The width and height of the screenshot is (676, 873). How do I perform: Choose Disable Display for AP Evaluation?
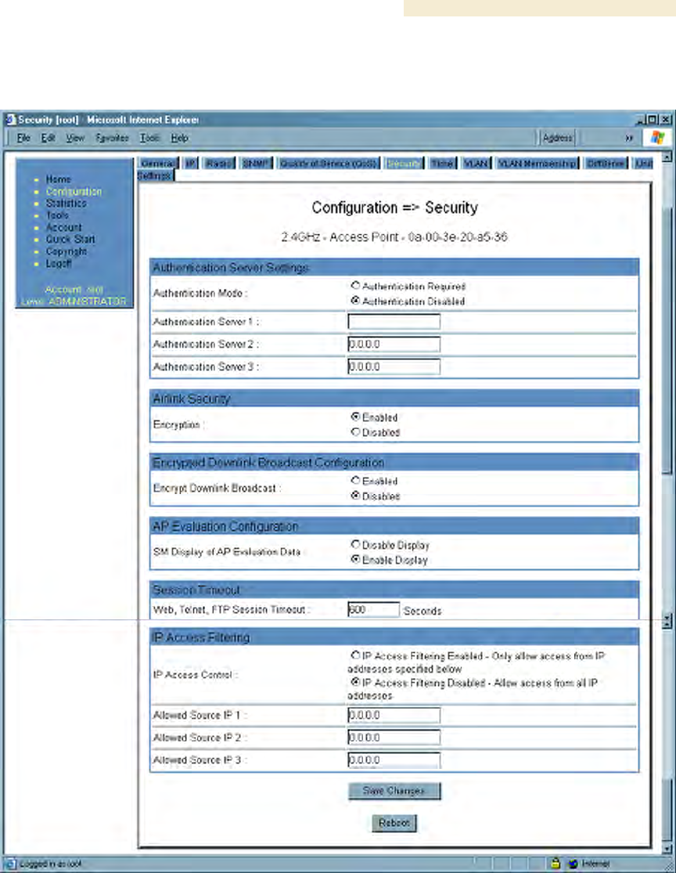click(x=355, y=544)
